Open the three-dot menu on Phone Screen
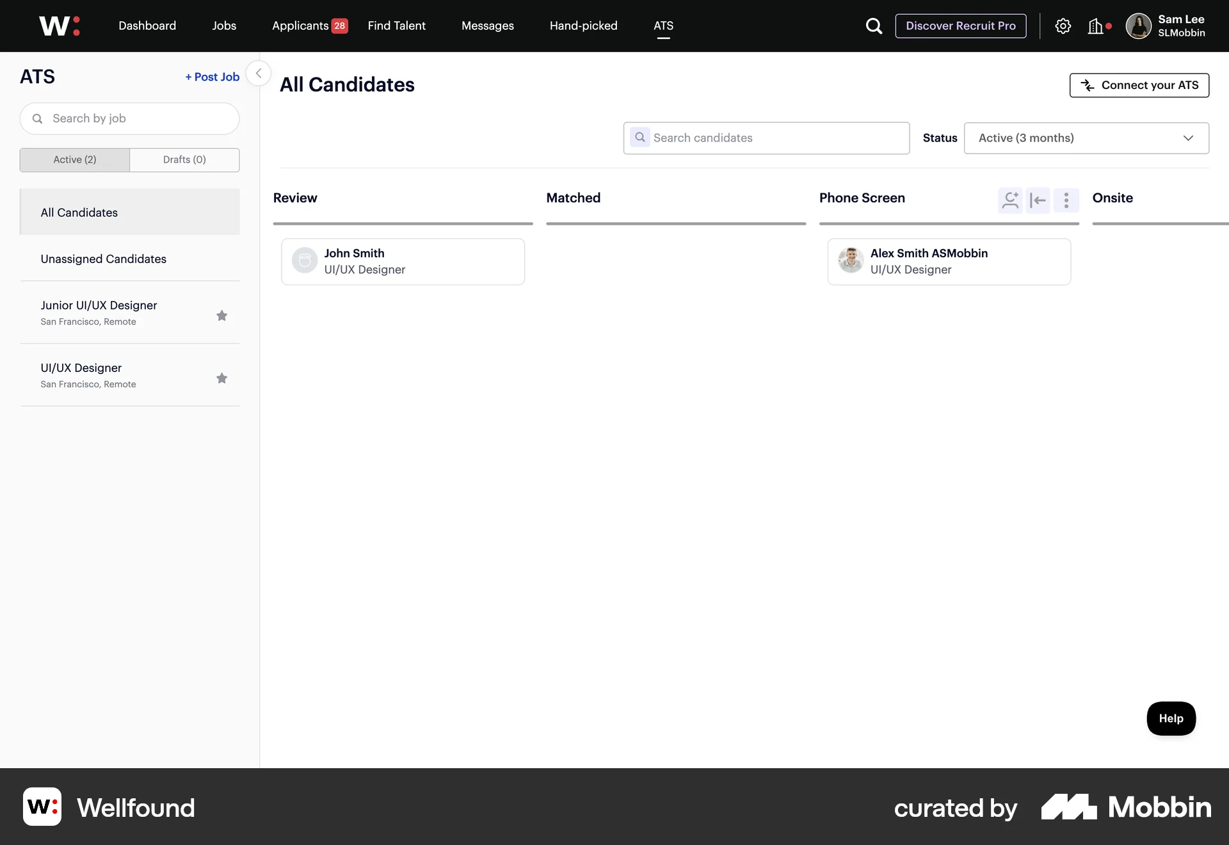The image size is (1229, 845). [1066, 200]
